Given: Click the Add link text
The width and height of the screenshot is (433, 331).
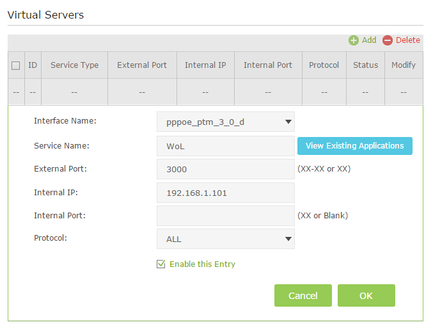Looking at the screenshot, I should point(369,40).
